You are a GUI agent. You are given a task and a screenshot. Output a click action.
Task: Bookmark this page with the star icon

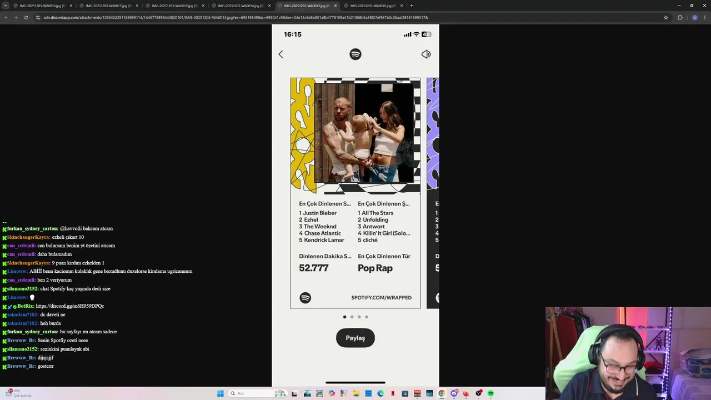[x=666, y=17]
